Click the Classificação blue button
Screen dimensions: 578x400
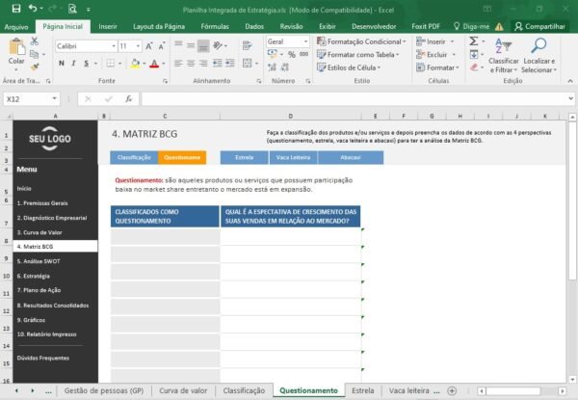134,157
